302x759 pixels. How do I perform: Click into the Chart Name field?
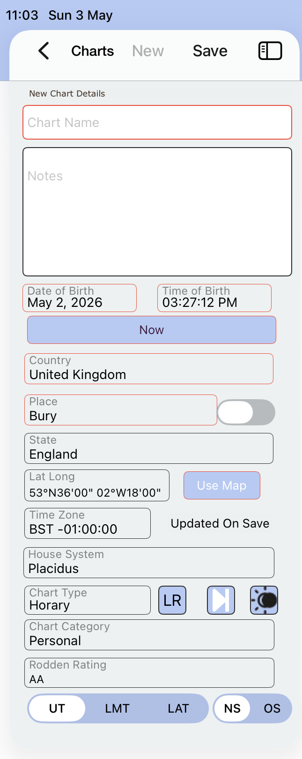pyautogui.click(x=157, y=122)
